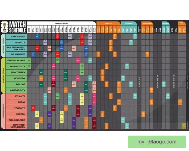Viewport: 189px width, 151px height.
Task: Click the Central Region label
Action: pos(3,75)
